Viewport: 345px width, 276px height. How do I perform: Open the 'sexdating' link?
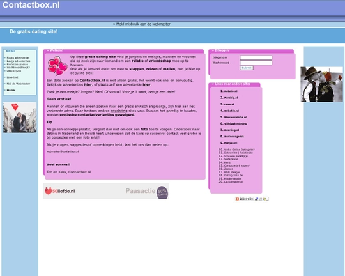point(119,111)
